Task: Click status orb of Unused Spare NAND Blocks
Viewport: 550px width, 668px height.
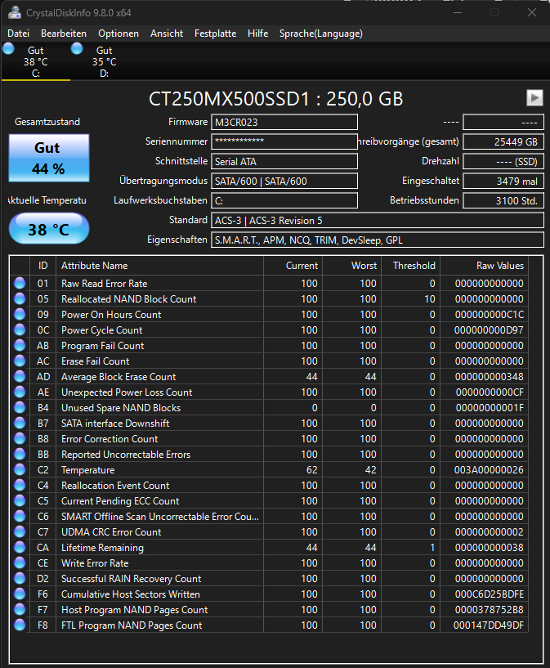Action: pos(20,408)
